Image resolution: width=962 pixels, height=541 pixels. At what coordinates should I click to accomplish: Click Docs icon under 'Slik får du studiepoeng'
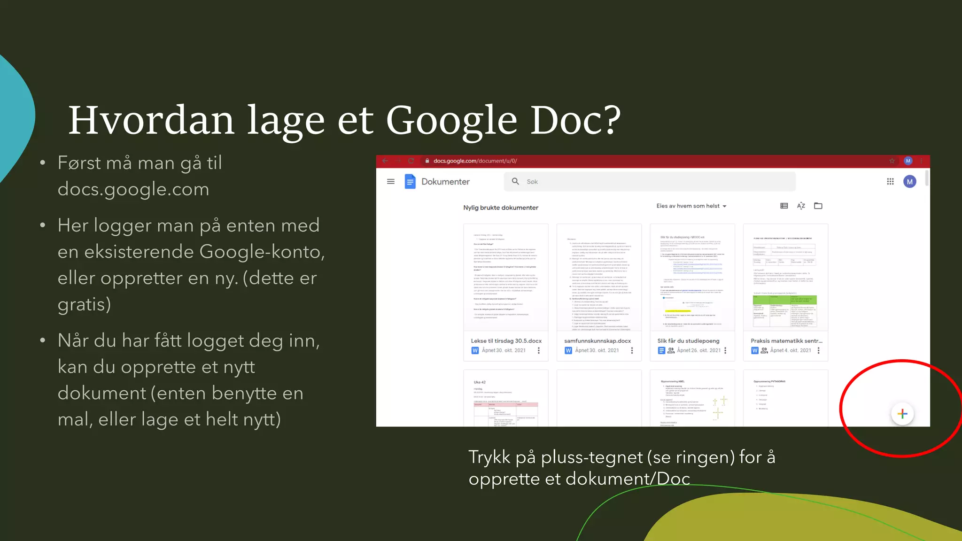pos(661,350)
